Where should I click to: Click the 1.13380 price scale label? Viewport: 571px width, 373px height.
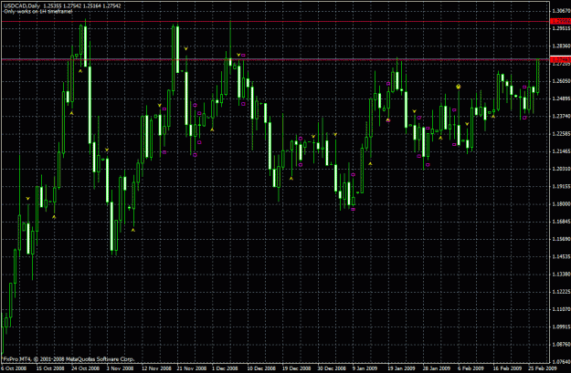(561, 275)
